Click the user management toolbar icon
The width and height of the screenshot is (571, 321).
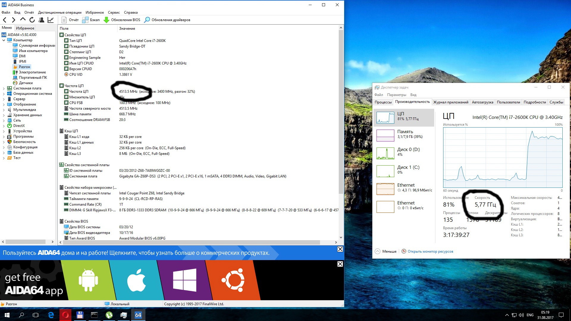(41, 20)
